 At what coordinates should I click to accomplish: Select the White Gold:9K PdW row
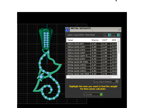(92, 62)
